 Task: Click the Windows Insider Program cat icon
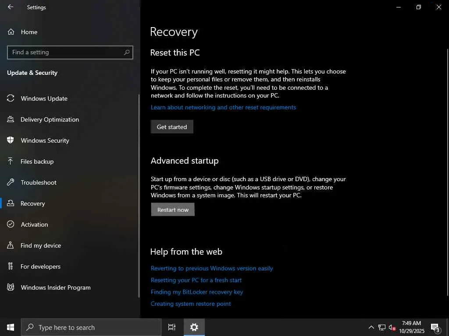click(x=11, y=287)
